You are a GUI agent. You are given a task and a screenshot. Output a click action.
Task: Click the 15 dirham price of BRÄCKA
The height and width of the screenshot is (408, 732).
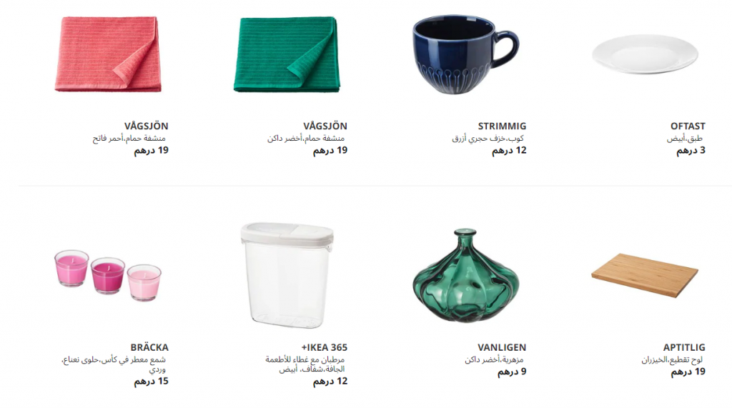[x=152, y=382]
